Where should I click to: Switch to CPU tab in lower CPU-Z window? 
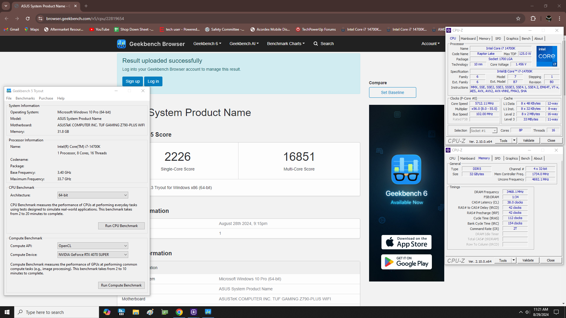[452, 158]
